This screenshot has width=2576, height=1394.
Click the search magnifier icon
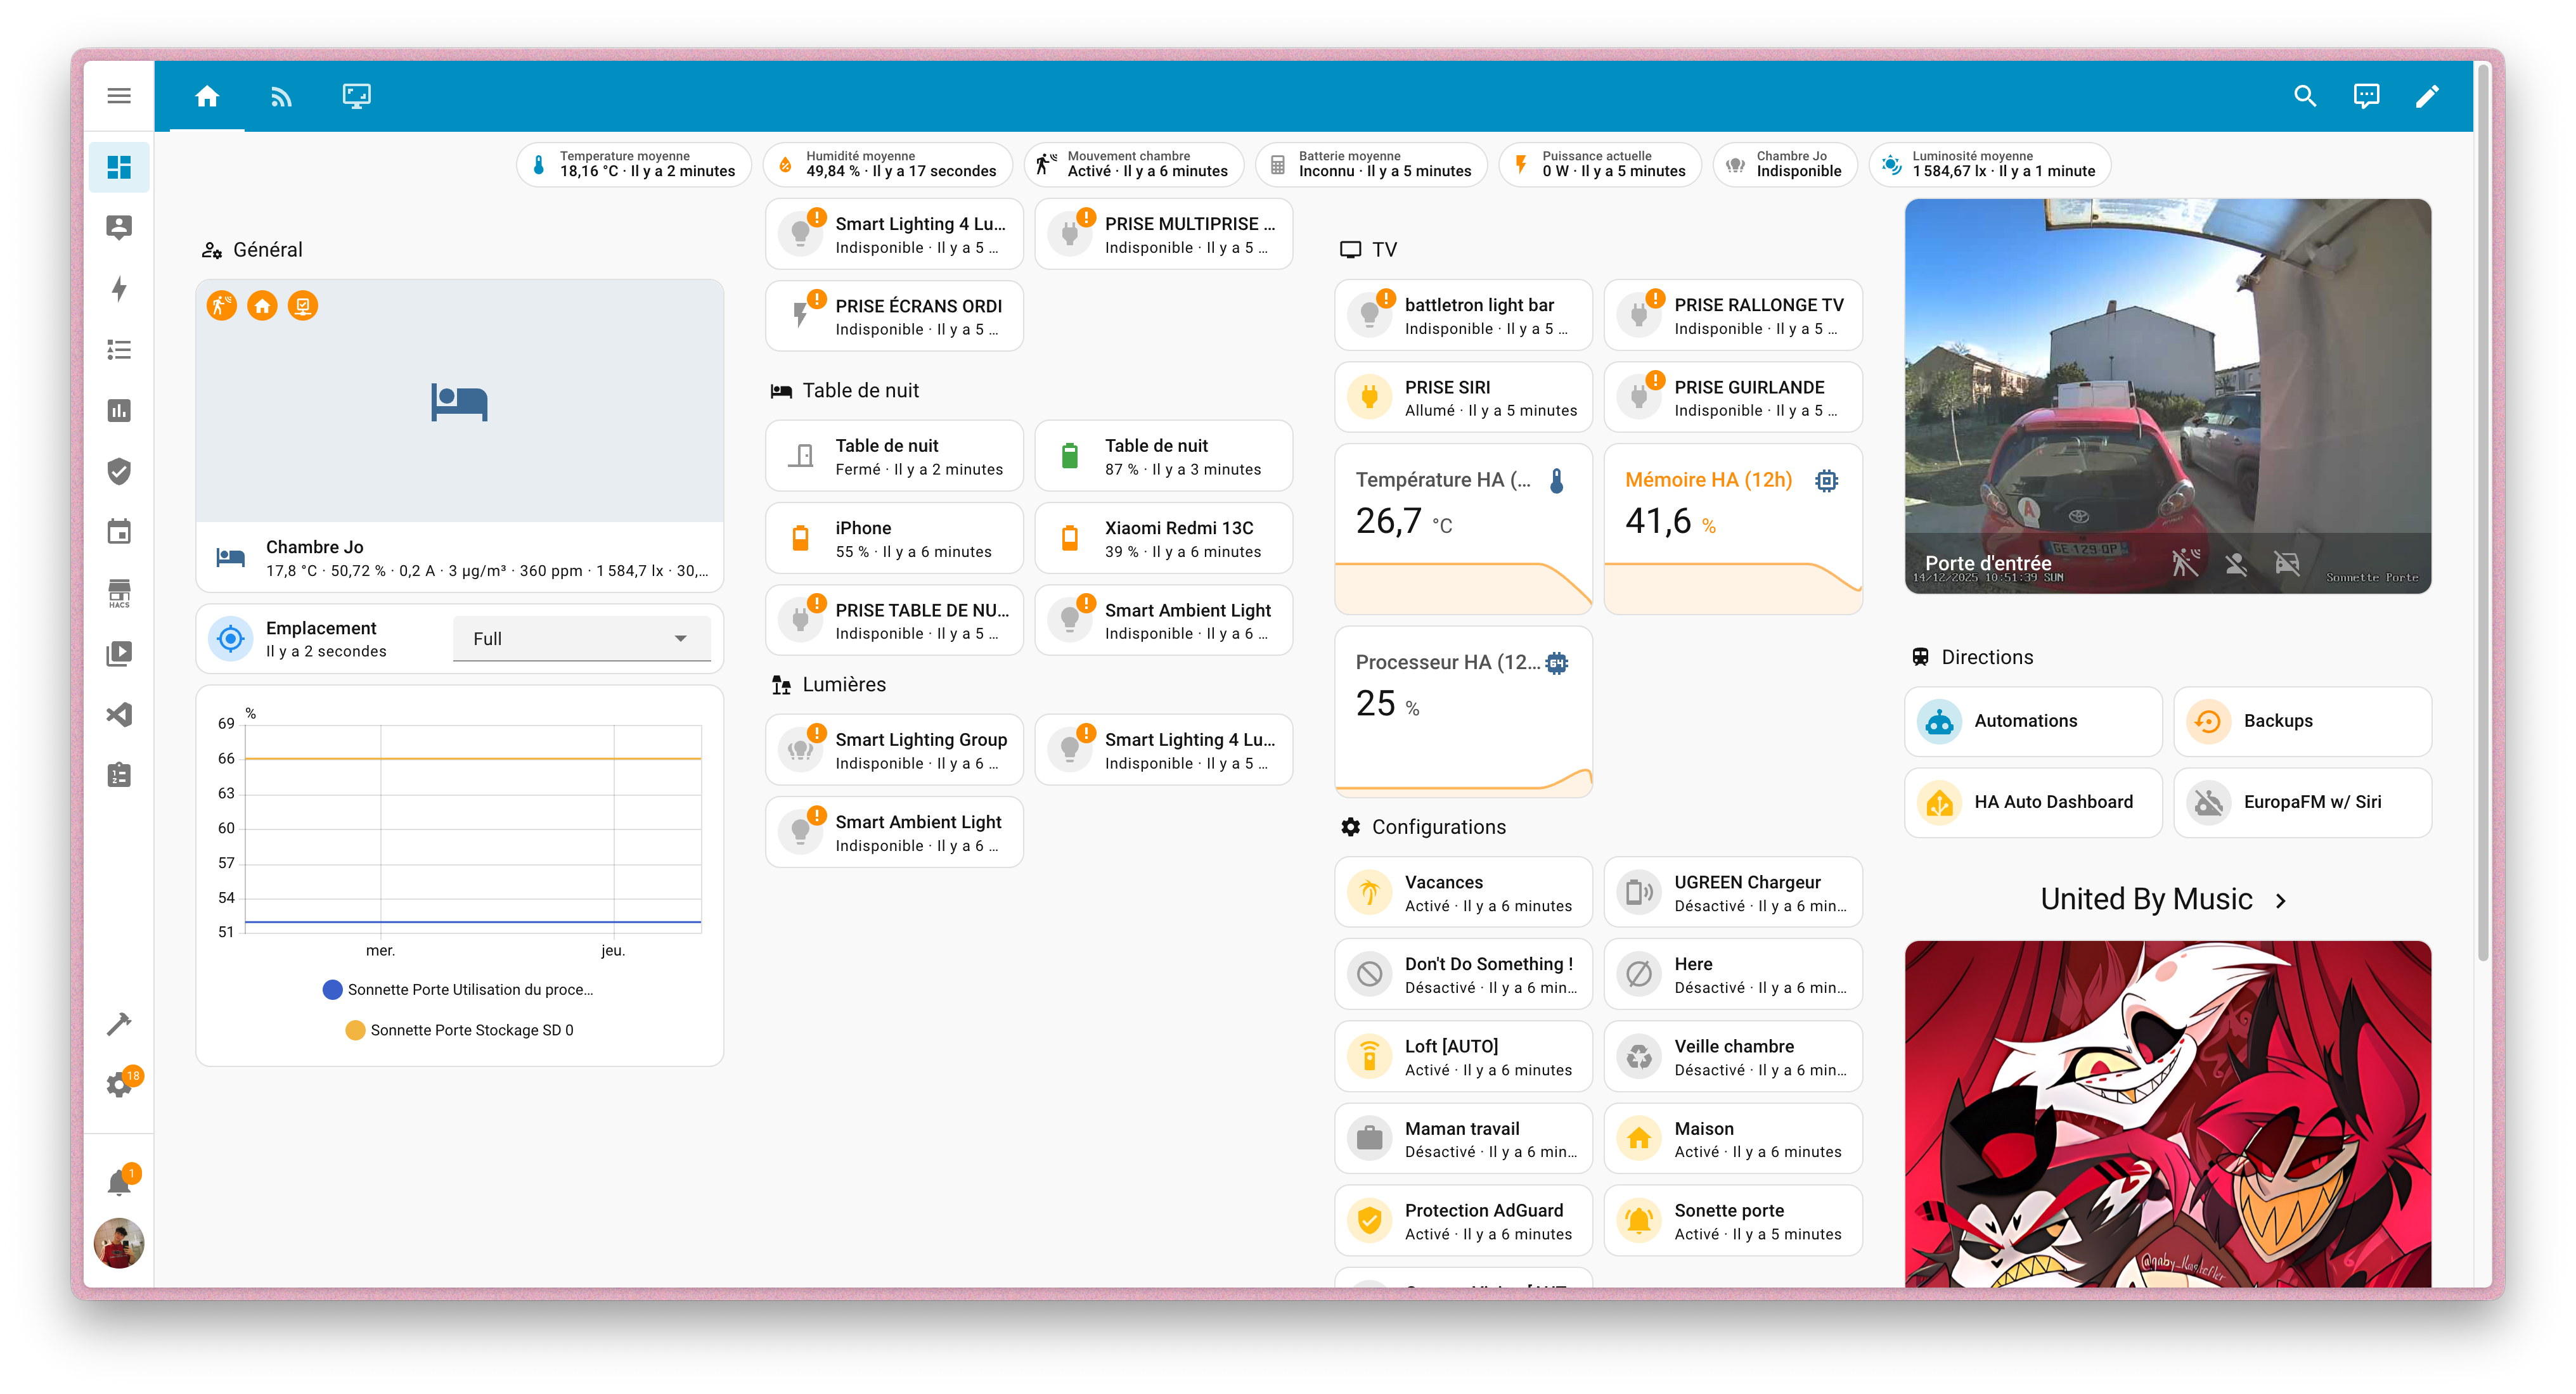[2305, 96]
